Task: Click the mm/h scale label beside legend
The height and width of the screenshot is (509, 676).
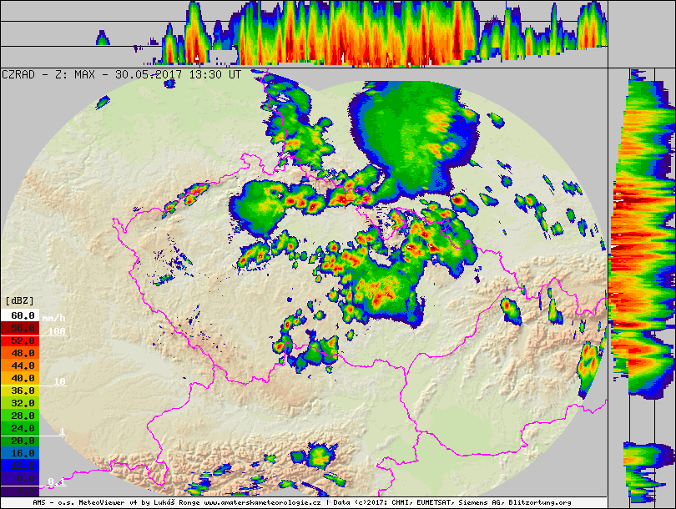Action: [x=53, y=319]
